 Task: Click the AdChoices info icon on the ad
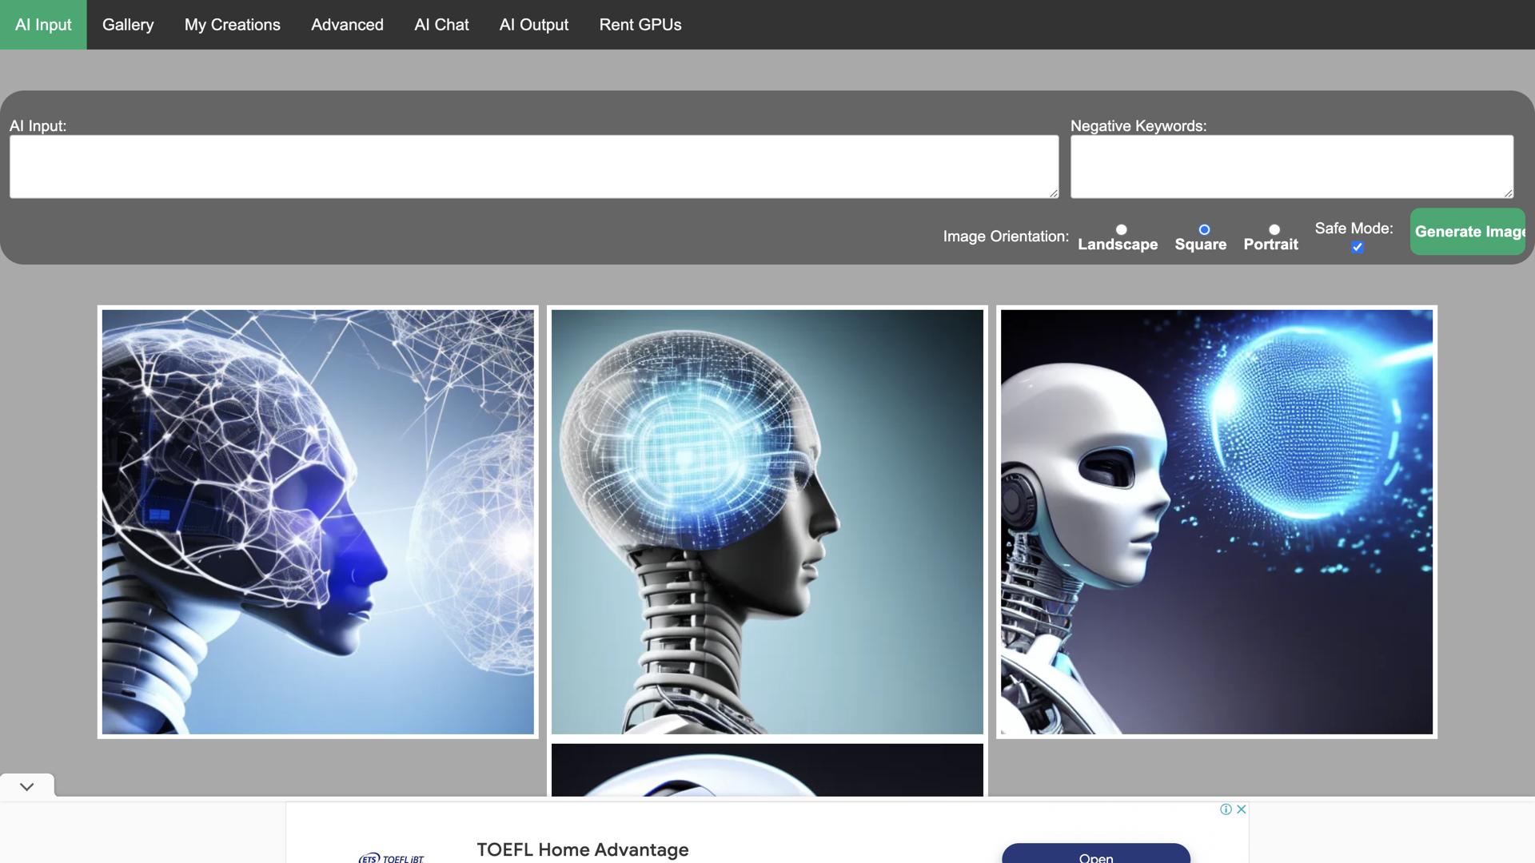click(x=1225, y=809)
